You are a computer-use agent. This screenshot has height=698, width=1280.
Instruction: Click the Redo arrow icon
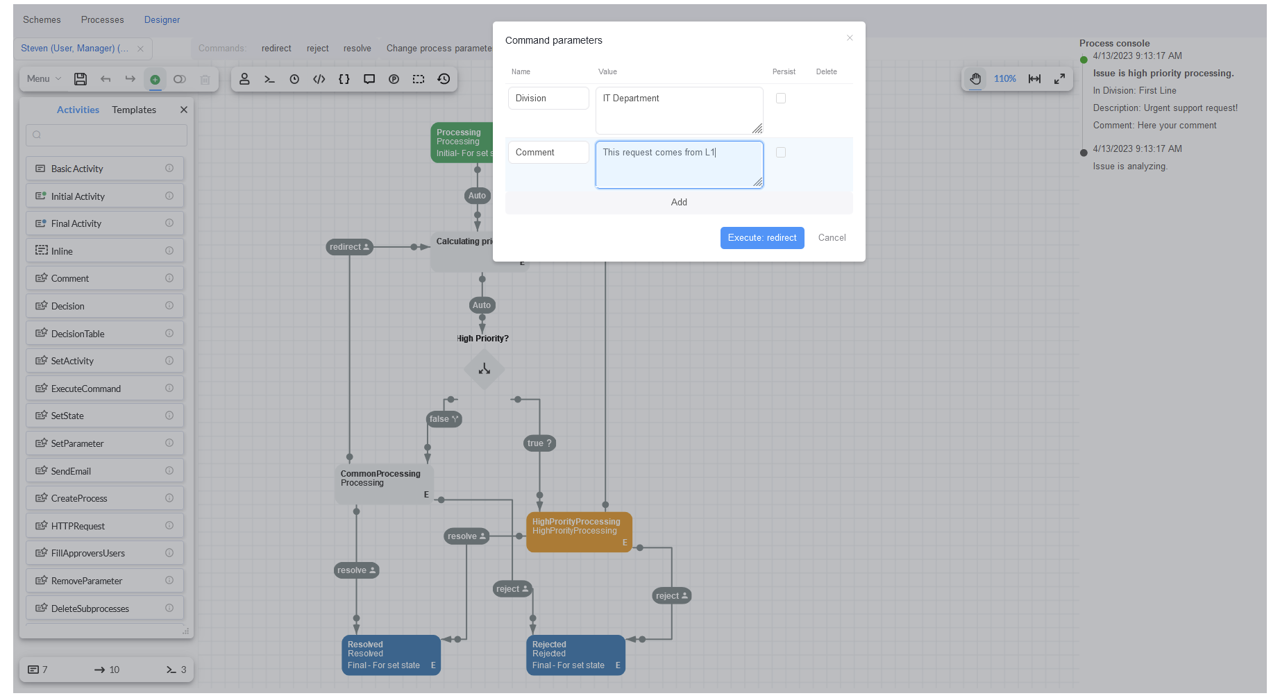point(130,79)
